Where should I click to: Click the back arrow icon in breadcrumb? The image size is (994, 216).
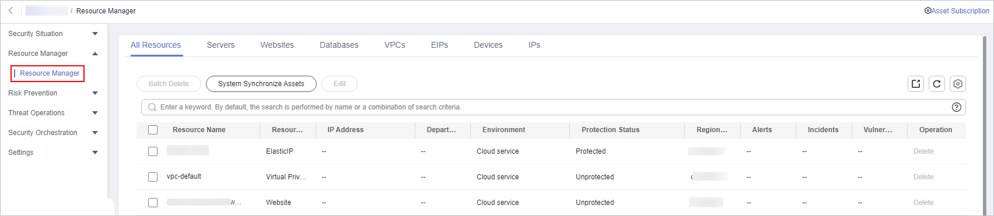10,11
